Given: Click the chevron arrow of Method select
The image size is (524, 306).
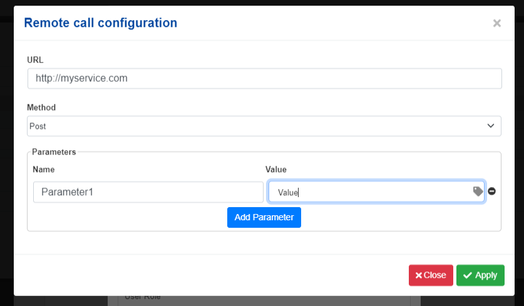Looking at the screenshot, I should coord(491,126).
